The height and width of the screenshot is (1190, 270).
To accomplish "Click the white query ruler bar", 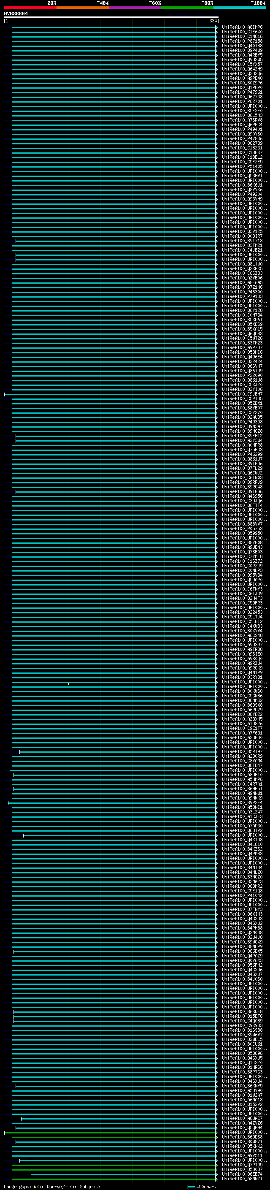I will point(111,18).
